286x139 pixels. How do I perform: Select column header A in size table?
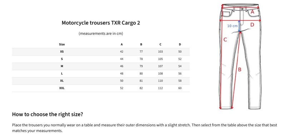(x=122, y=44)
